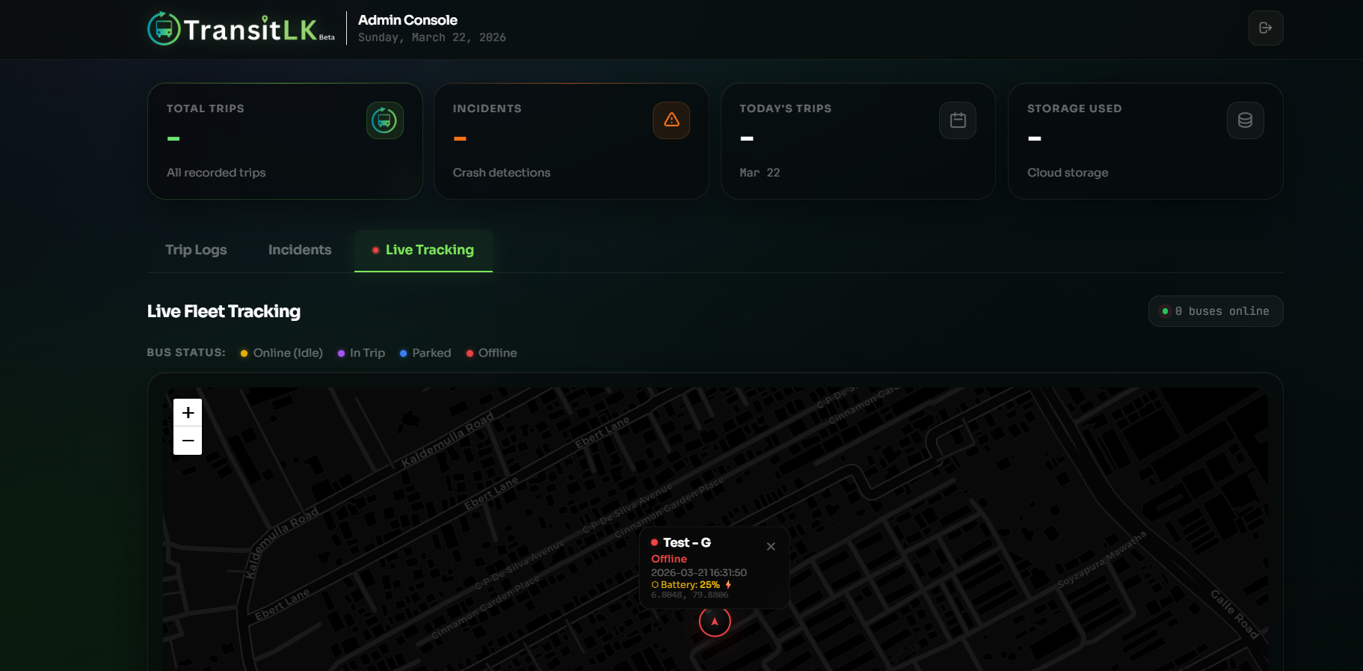
Task: Click the red bus direction marker on map
Action: (714, 622)
